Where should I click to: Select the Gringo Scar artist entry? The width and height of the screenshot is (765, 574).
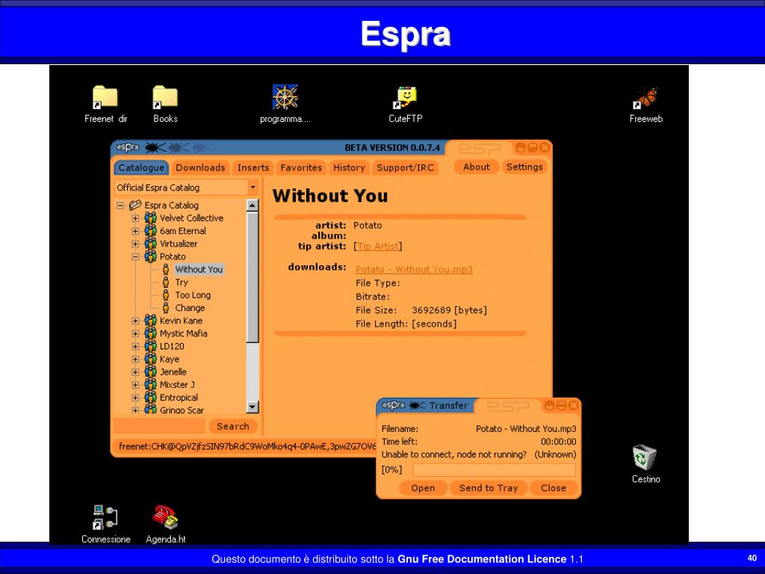[182, 410]
